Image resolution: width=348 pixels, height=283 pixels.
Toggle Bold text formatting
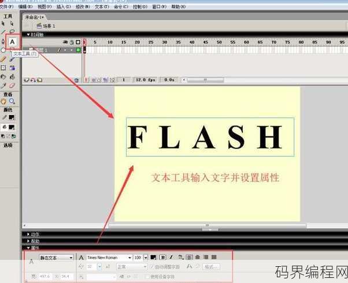click(163, 257)
